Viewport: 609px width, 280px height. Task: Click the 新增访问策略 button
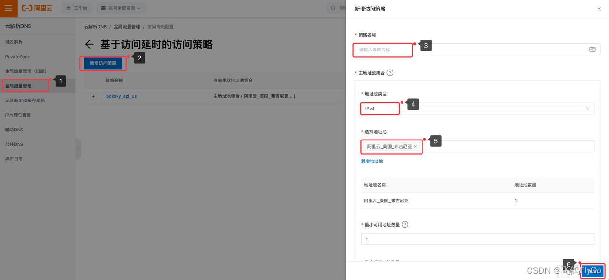click(103, 63)
